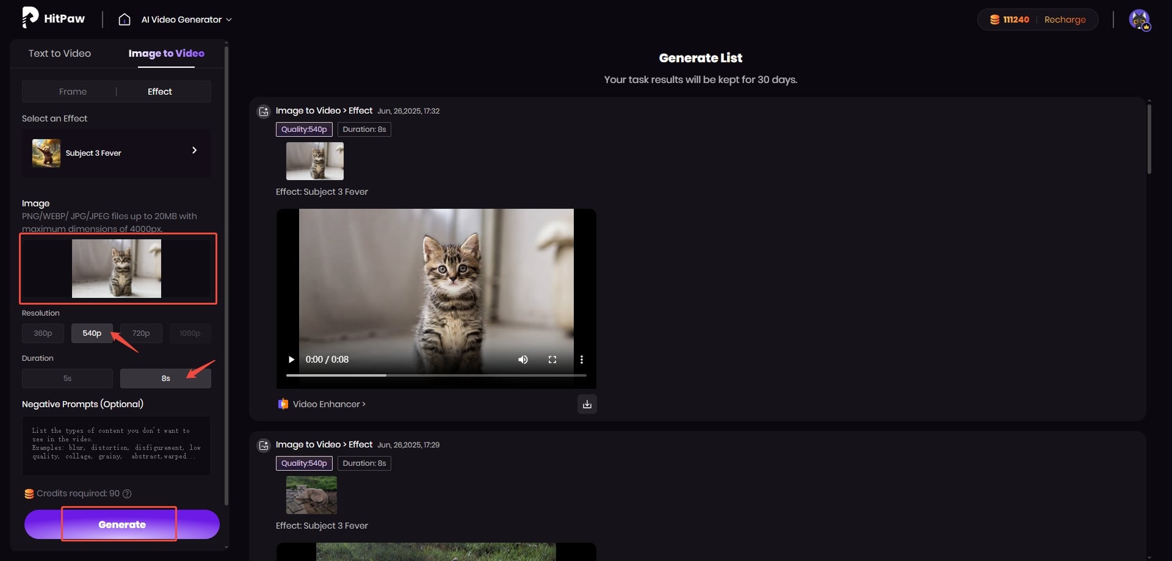Screen dimensions: 1172x561
Task: Select 360p resolution option
Action: click(43, 333)
